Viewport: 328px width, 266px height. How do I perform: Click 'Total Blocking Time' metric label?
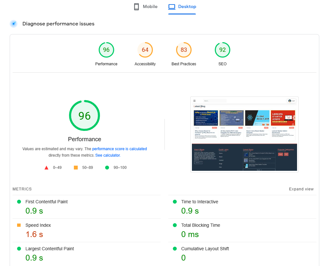point(201,225)
